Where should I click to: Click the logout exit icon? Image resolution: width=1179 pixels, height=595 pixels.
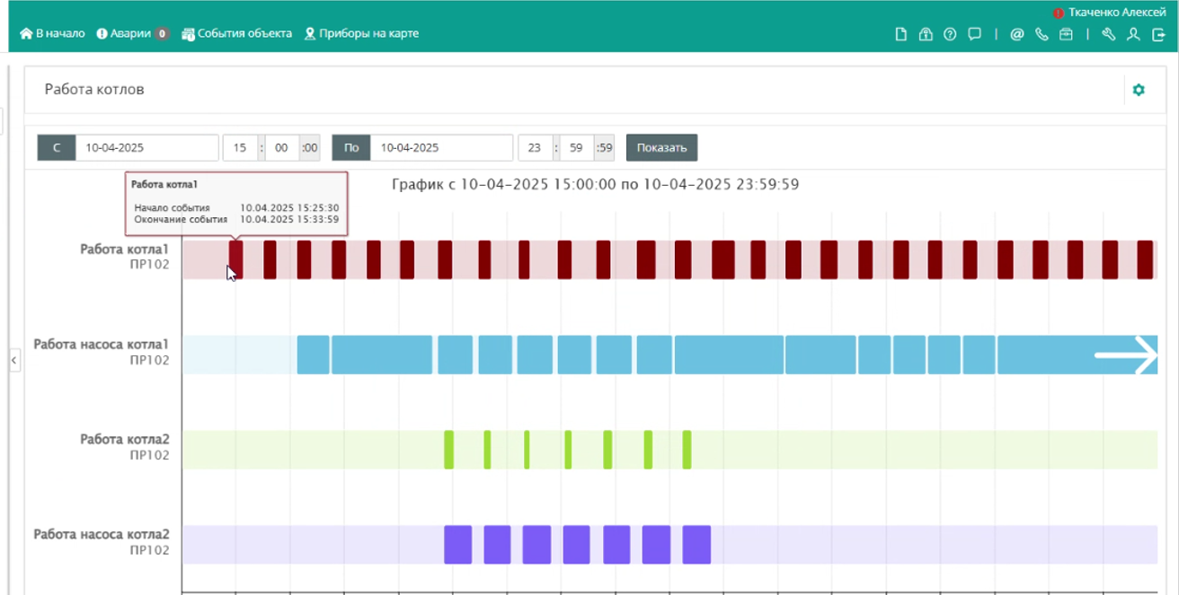tap(1158, 34)
